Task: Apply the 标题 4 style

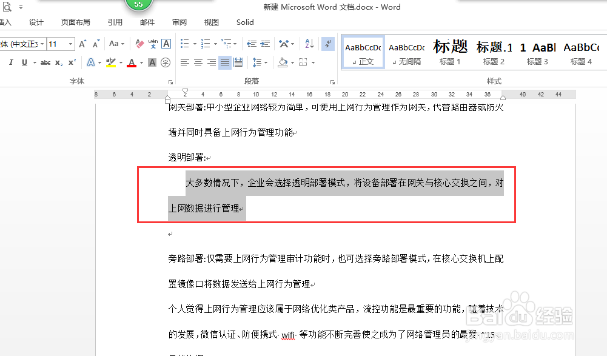Action: [581, 53]
